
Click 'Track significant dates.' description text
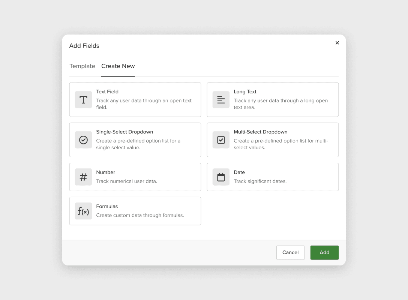click(260, 181)
